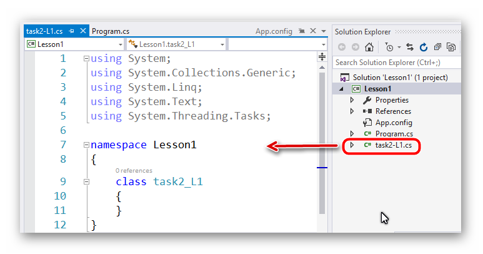Image resolution: width=483 pixels, height=254 pixels.
Task: Click the C# project icon beside Lesson1
Action: (x=356, y=89)
